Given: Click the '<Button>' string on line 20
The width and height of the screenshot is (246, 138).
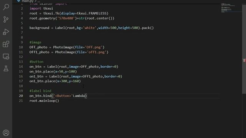Looking at the screenshot, I should tap(63, 96).
